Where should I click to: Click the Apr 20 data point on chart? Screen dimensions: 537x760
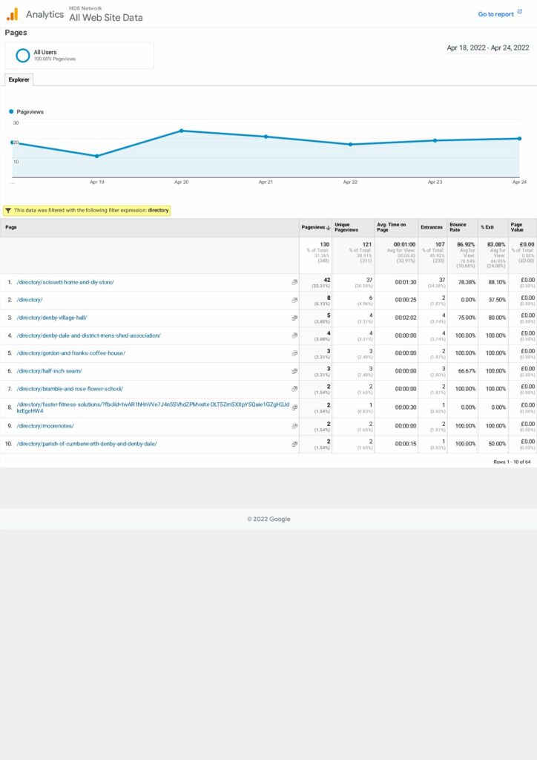(181, 131)
